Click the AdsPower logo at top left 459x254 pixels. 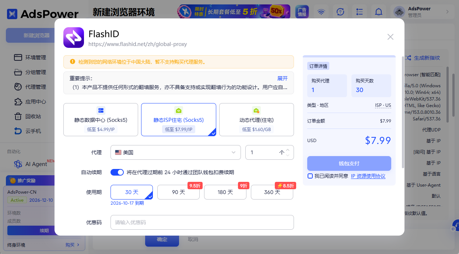coord(43,14)
